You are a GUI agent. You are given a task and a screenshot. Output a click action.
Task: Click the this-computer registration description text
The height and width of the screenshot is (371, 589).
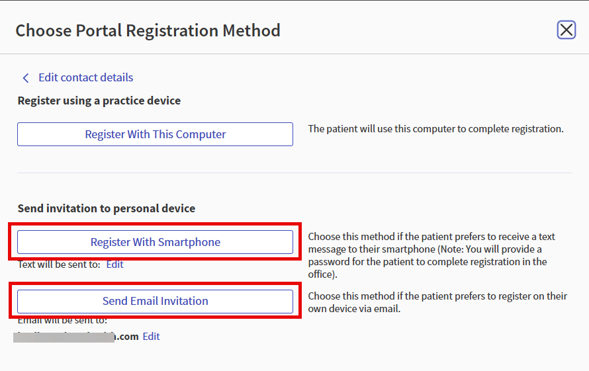(x=435, y=129)
